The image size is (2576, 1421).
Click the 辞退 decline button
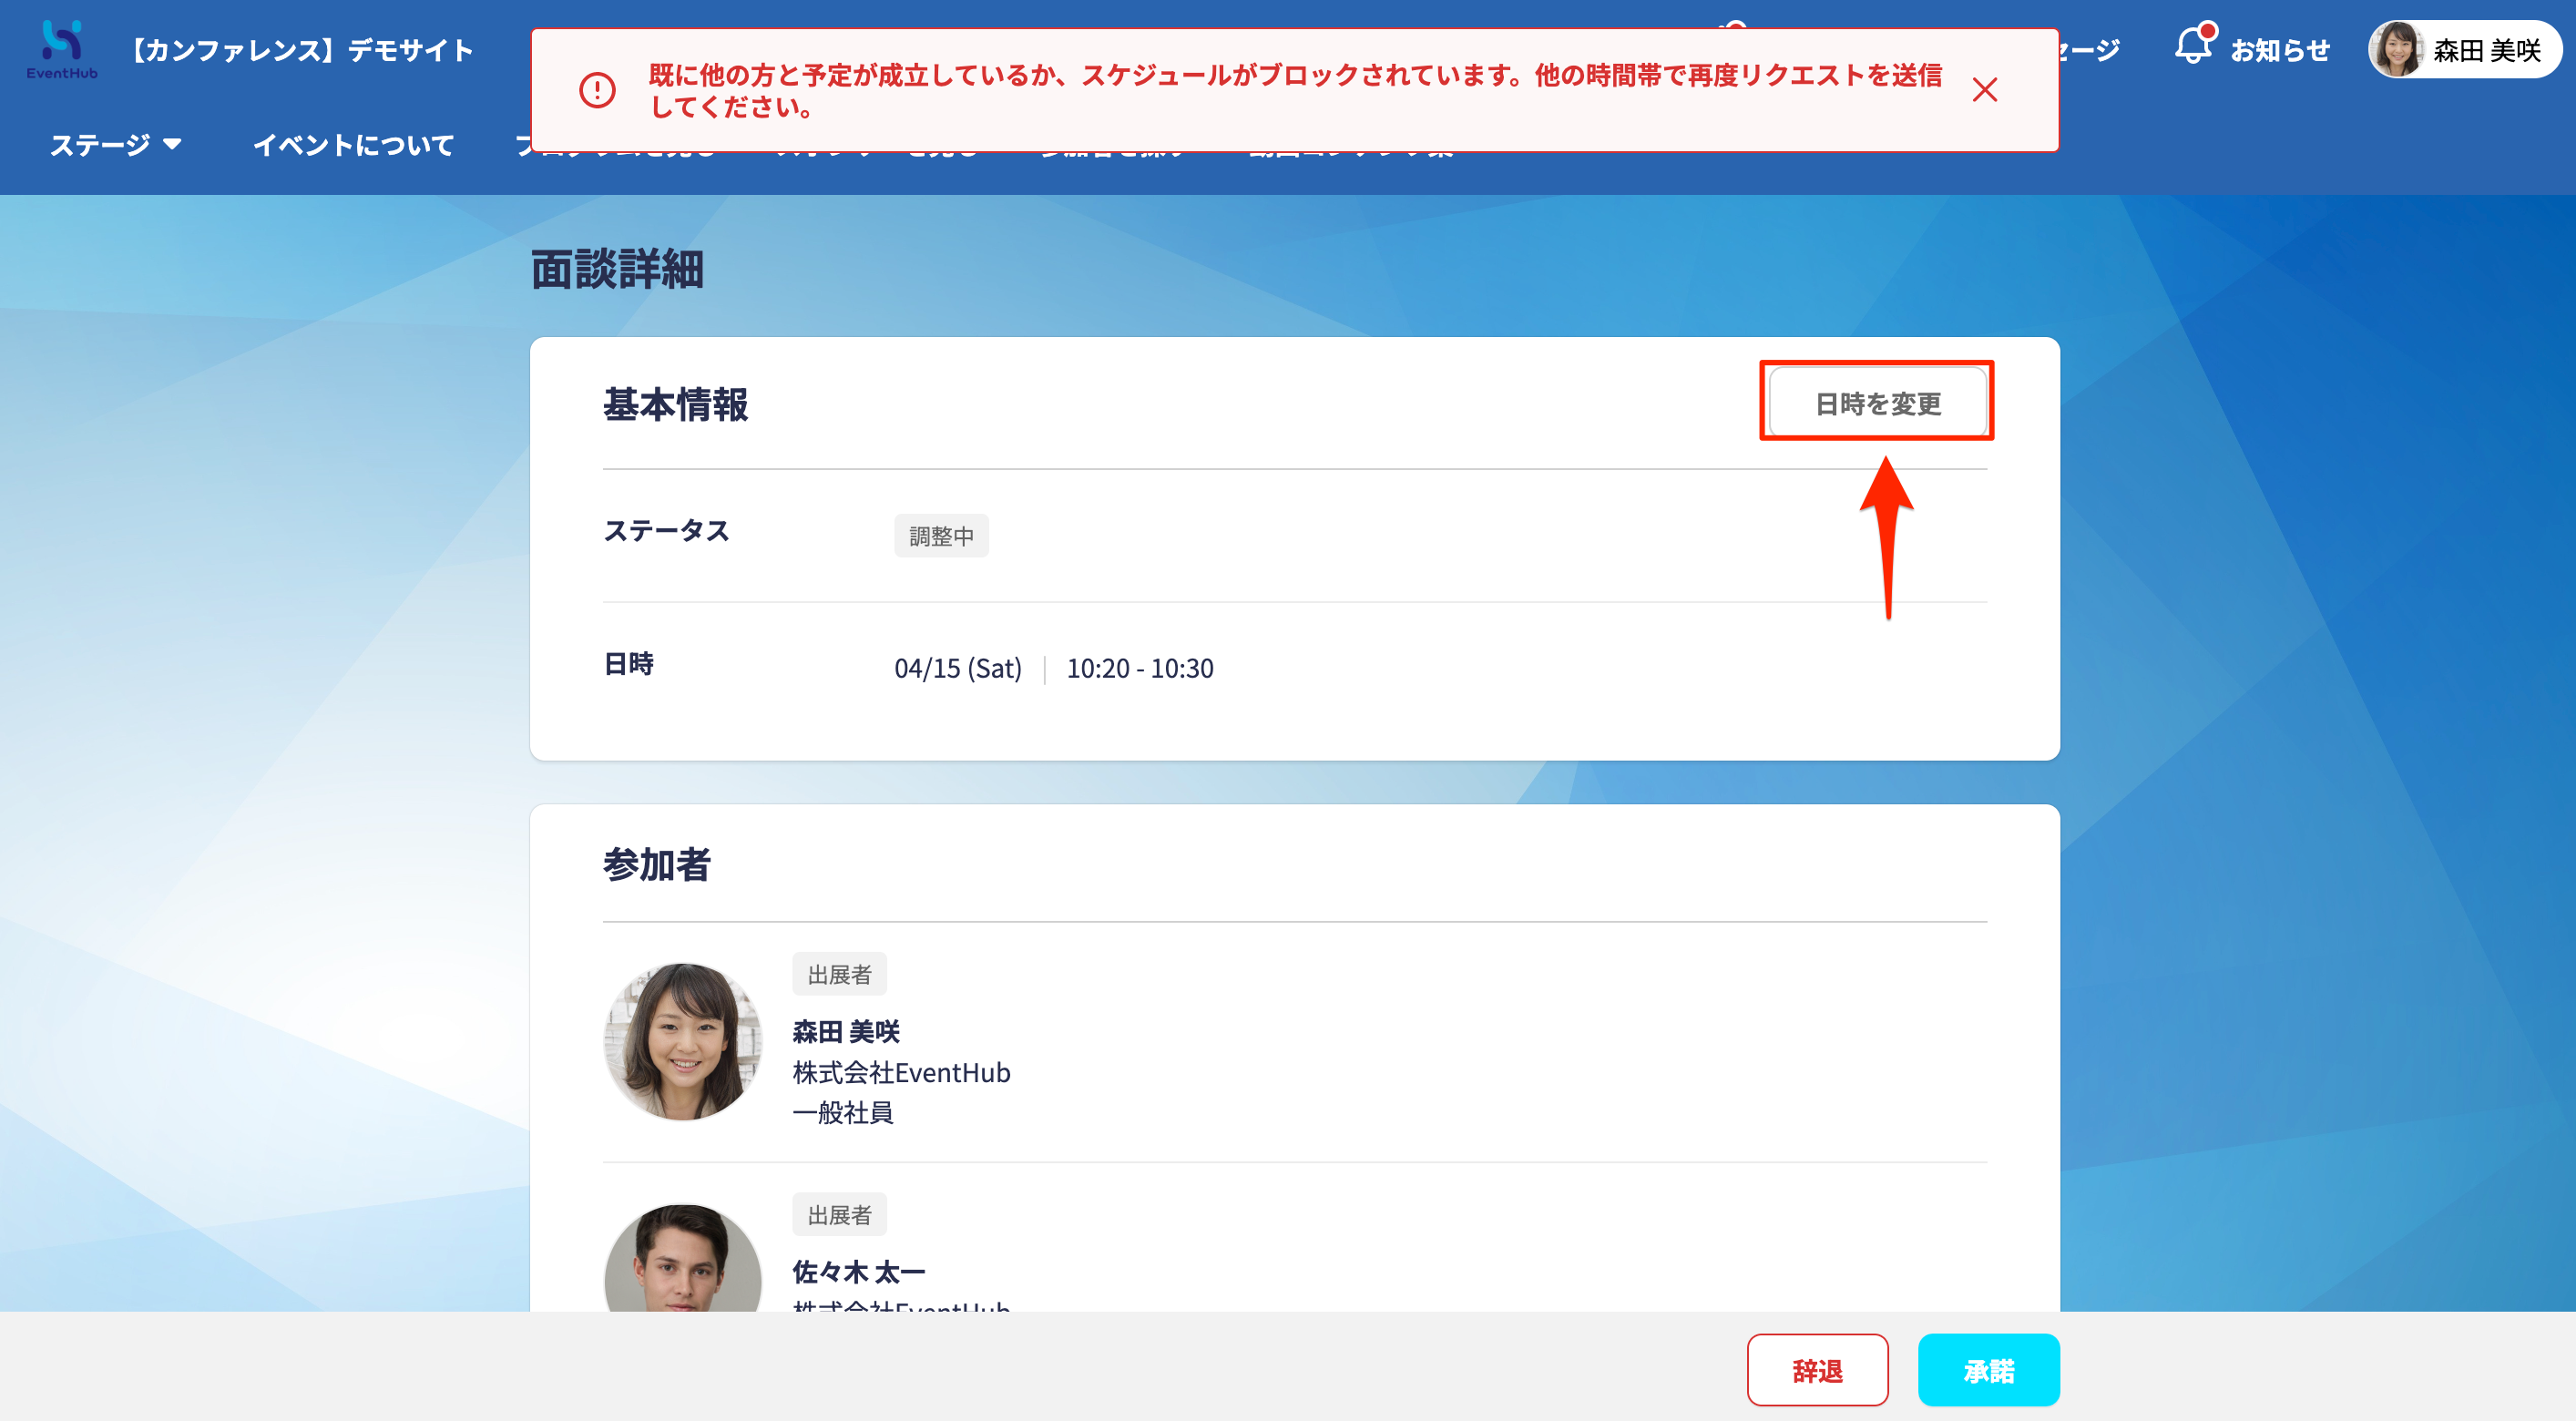[x=1817, y=1370]
